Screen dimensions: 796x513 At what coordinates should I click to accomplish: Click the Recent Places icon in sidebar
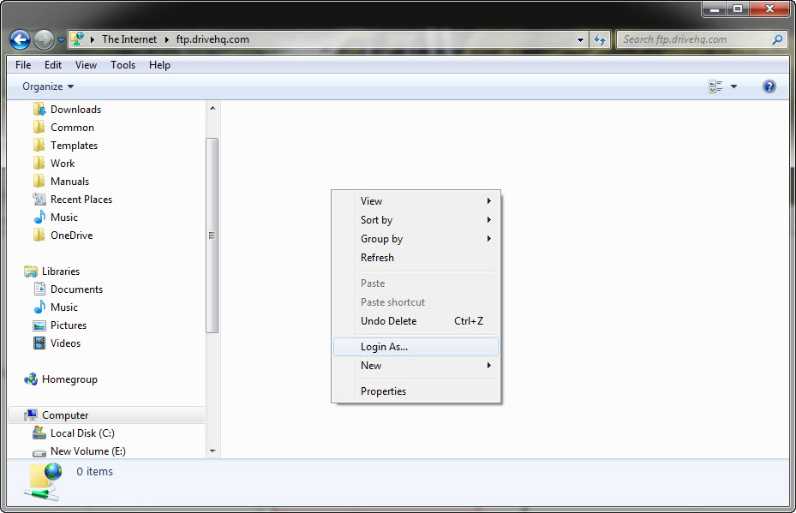[39, 200]
